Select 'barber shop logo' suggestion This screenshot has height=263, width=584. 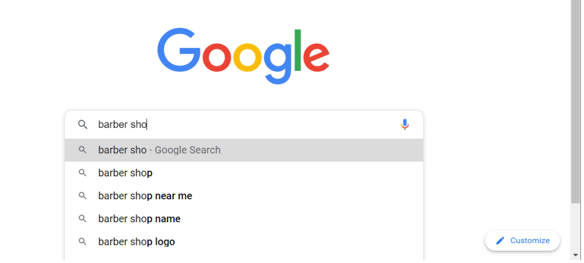244,242
